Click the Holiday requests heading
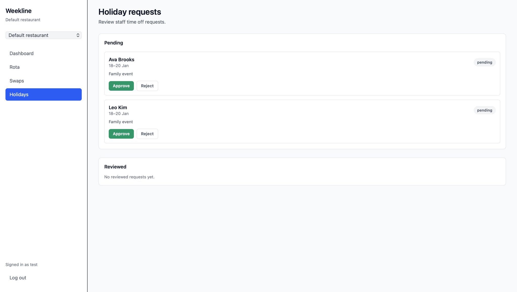Screen dimensions: 517x292 coord(130,12)
